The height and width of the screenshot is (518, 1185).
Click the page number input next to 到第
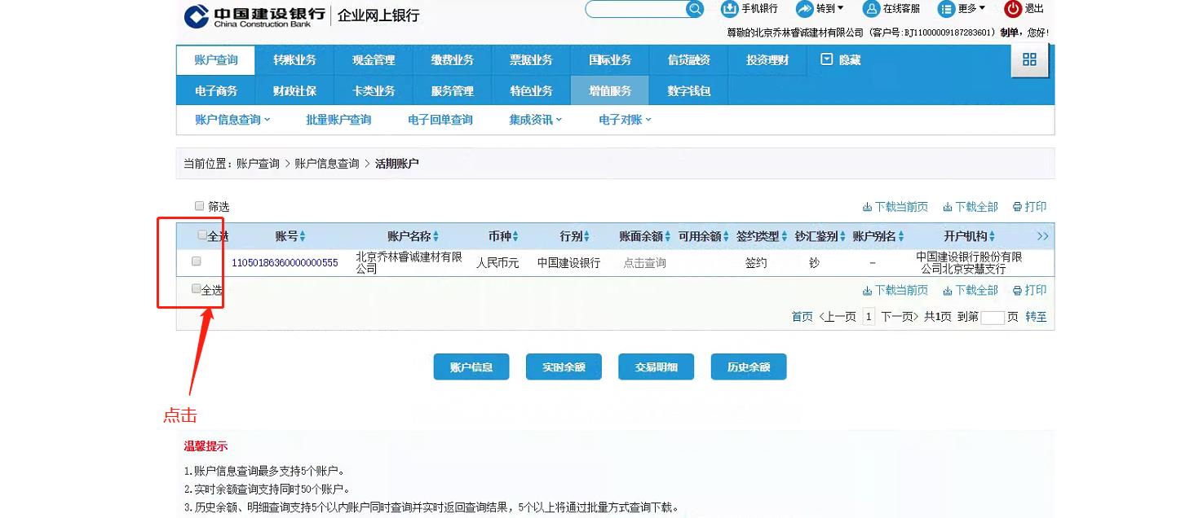(x=992, y=317)
